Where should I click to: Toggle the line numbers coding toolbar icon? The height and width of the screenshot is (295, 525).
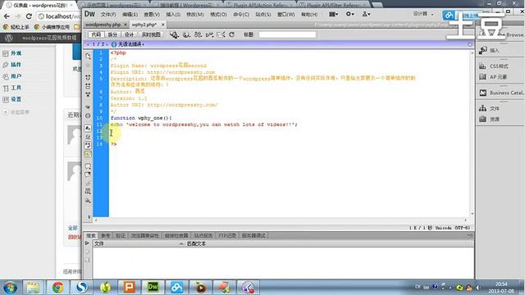click(x=88, y=128)
